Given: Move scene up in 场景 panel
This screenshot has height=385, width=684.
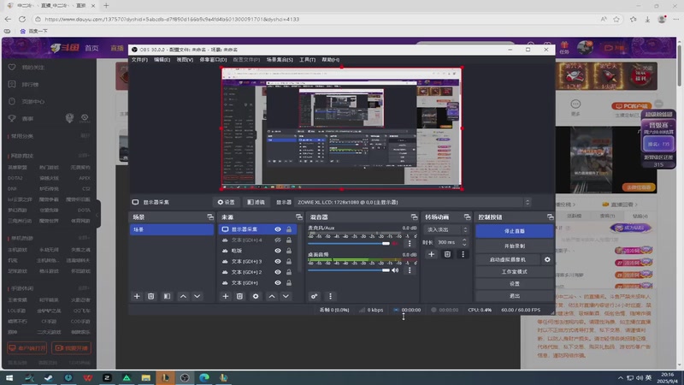Looking at the screenshot, I should pos(183,296).
